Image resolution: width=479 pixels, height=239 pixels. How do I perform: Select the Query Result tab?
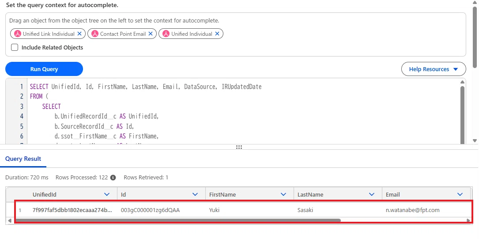pyautogui.click(x=23, y=159)
